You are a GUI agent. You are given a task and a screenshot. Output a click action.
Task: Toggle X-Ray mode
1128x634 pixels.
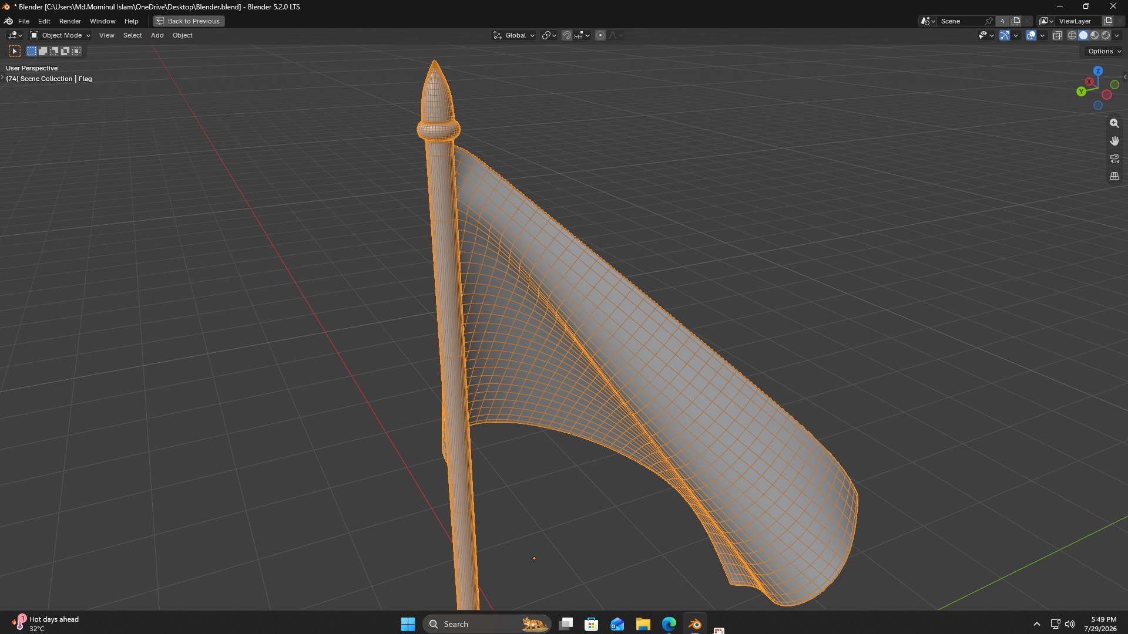tap(1057, 35)
